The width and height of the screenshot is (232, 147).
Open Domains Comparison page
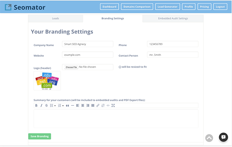coord(137,7)
